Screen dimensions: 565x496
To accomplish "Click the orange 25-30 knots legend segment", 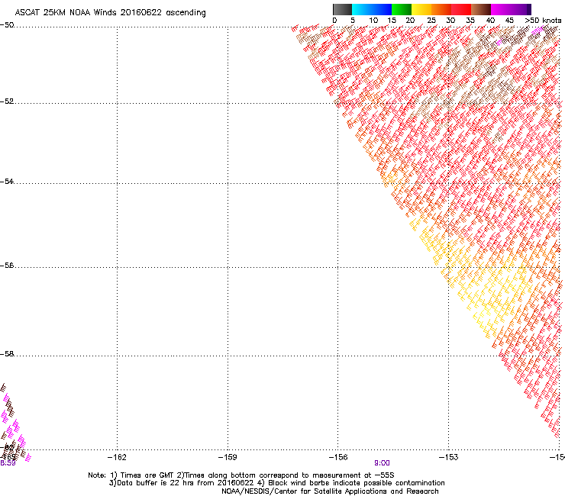I will coord(441,9).
